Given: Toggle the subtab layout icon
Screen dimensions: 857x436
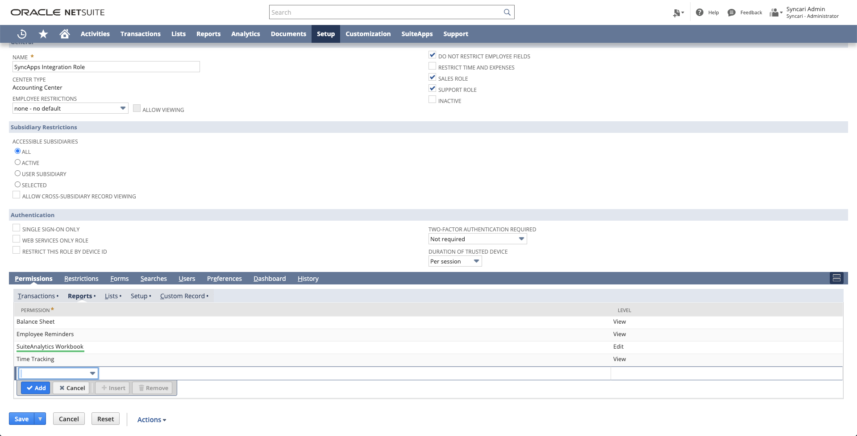Looking at the screenshot, I should tap(836, 278).
